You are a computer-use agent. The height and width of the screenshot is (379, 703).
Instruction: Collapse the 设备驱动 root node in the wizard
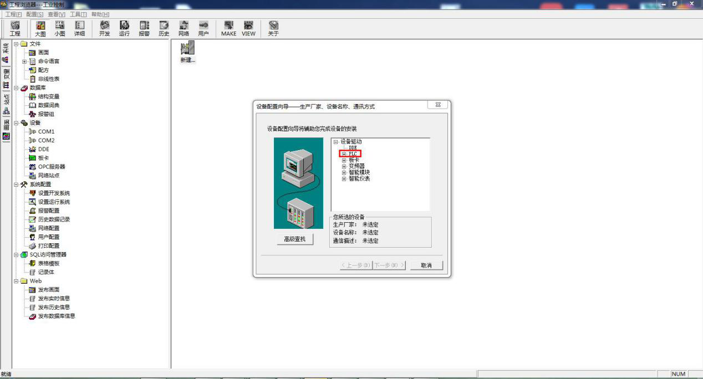(336, 142)
